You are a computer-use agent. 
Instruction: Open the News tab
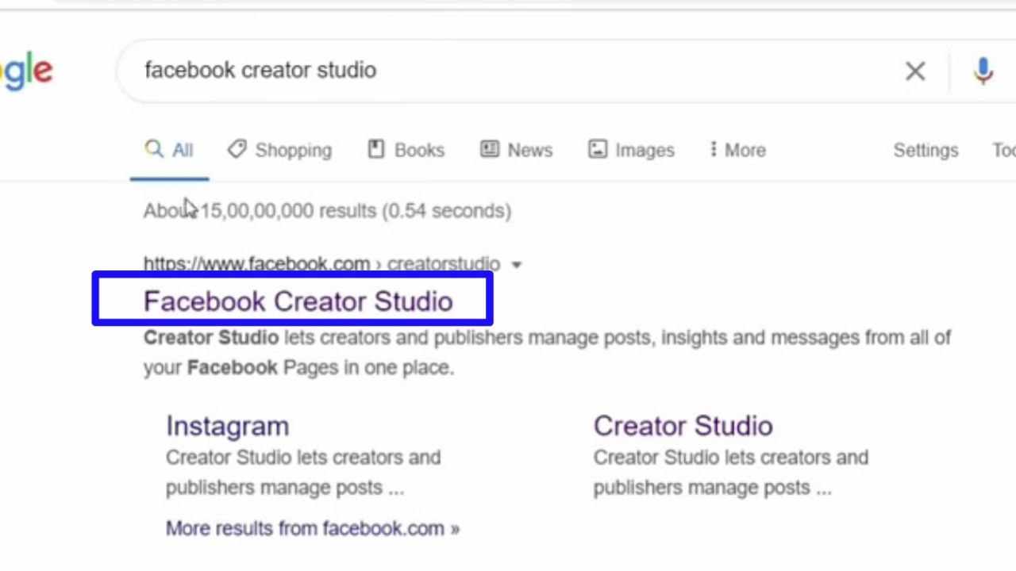pyautogui.click(x=517, y=150)
